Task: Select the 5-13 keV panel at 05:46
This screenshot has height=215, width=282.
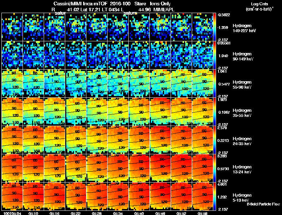Action: click(x=160, y=196)
